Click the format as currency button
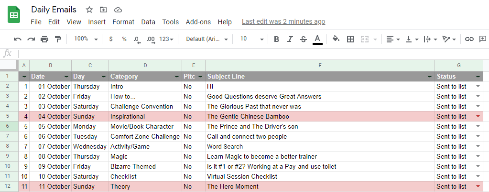The height and width of the screenshot is (192, 489). pos(111,39)
